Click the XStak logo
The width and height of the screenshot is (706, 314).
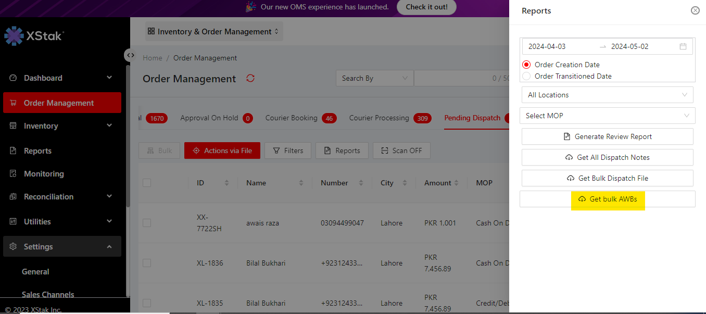tap(34, 36)
